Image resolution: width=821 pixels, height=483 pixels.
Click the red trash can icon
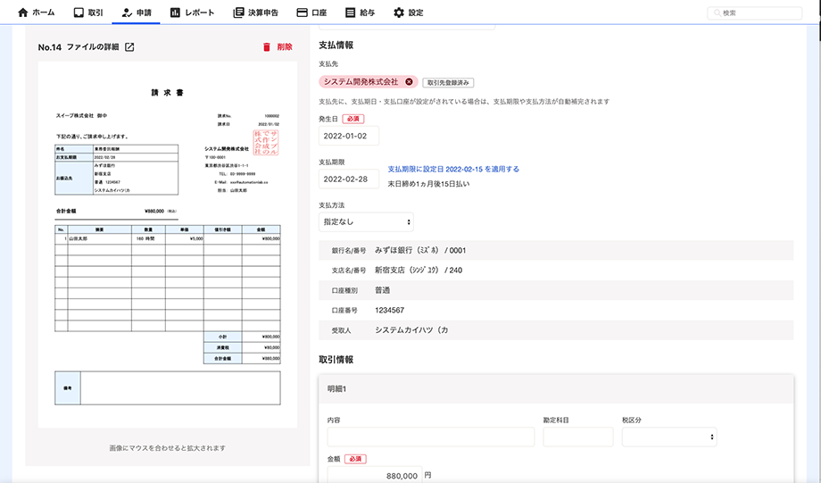pos(267,47)
